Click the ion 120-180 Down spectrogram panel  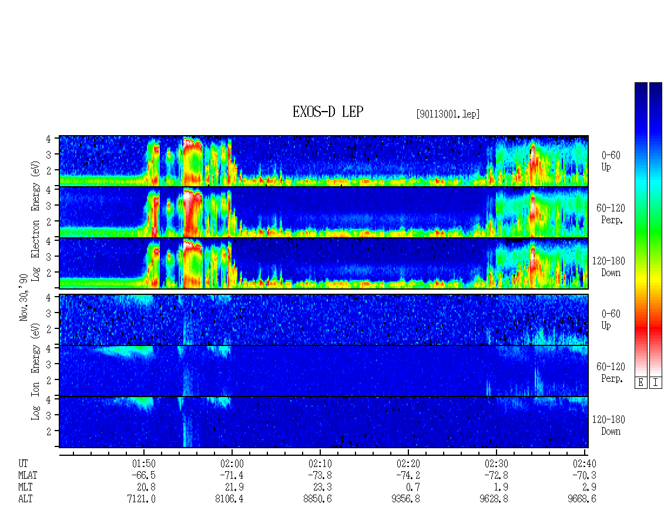(x=324, y=422)
